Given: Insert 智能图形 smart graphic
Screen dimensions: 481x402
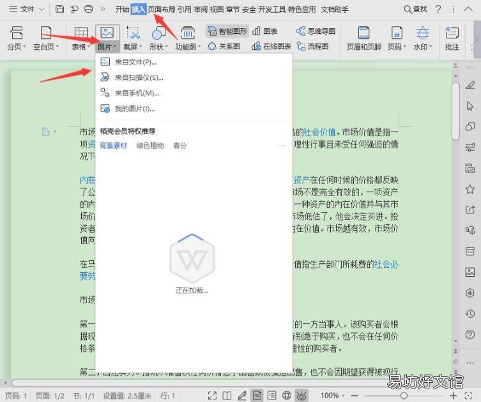Looking at the screenshot, I should (x=227, y=31).
